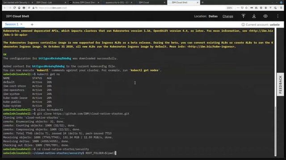Add a new shell session

32,24
